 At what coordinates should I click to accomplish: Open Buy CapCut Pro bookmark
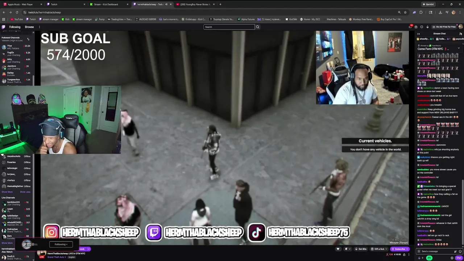click(x=389, y=19)
